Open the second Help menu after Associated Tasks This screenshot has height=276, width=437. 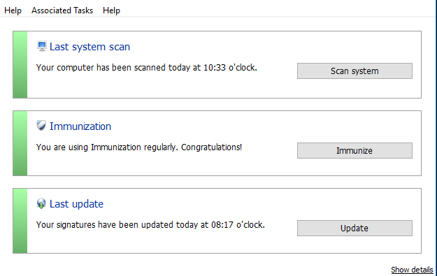(111, 10)
